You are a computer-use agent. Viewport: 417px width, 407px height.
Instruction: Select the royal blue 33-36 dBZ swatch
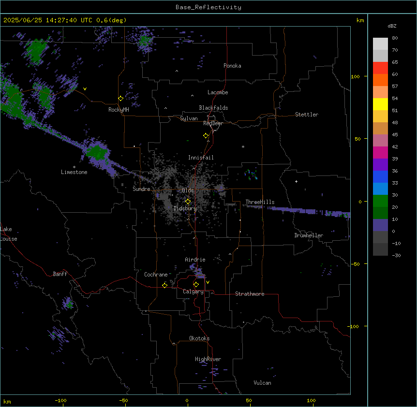pos(380,176)
